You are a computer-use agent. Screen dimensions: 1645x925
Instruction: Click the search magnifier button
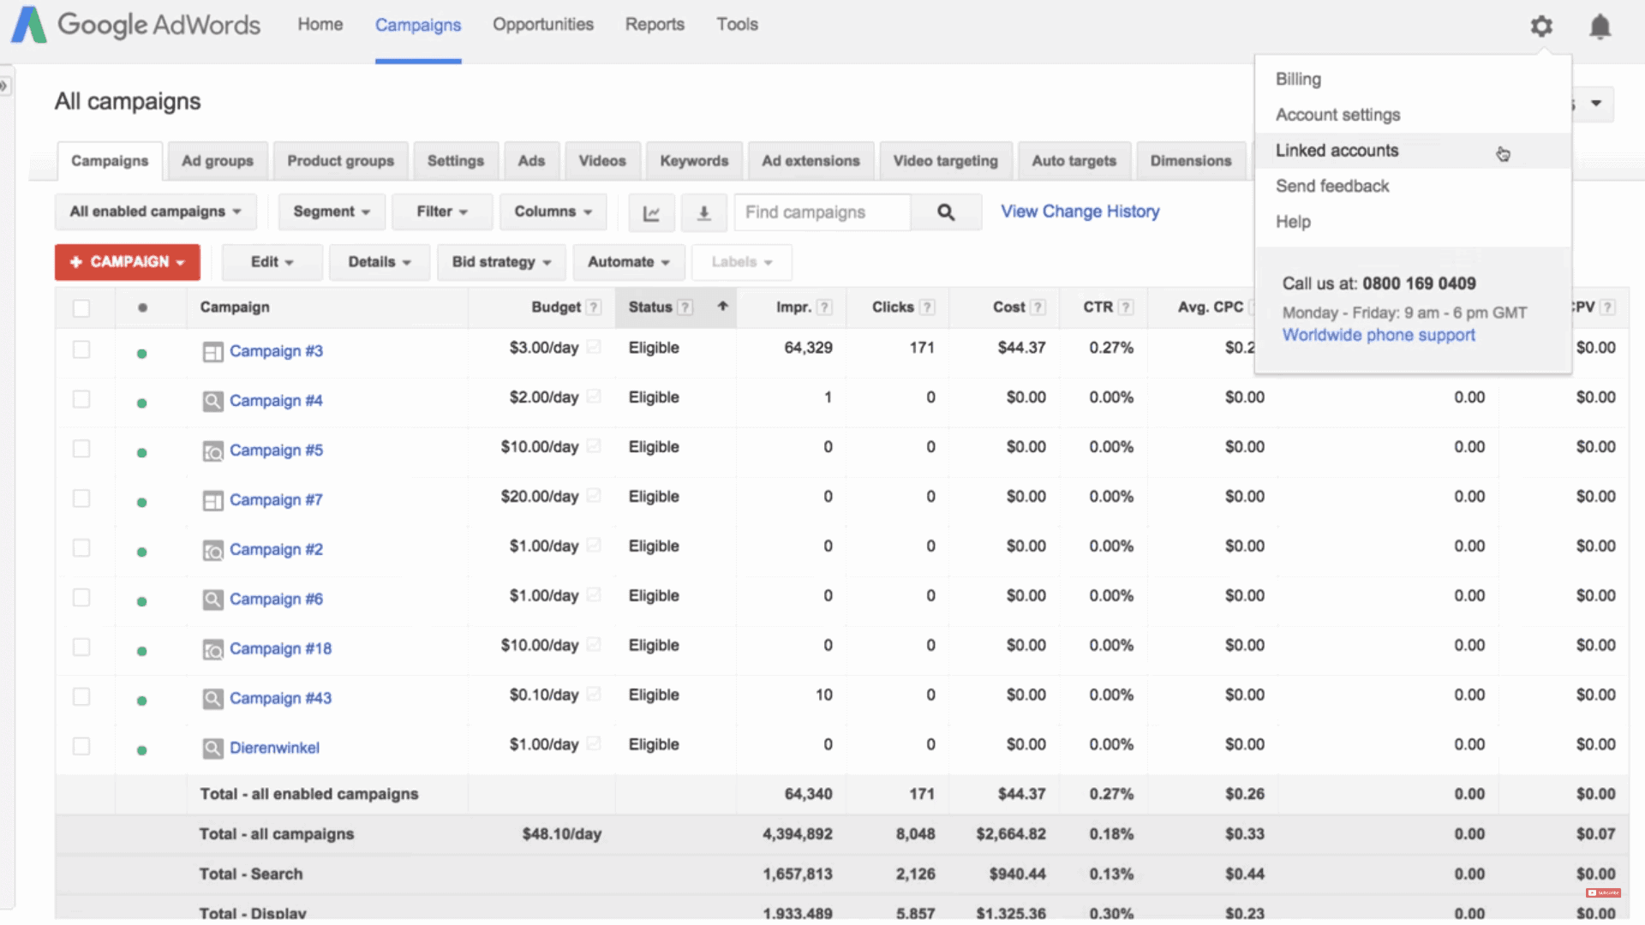[x=946, y=212]
